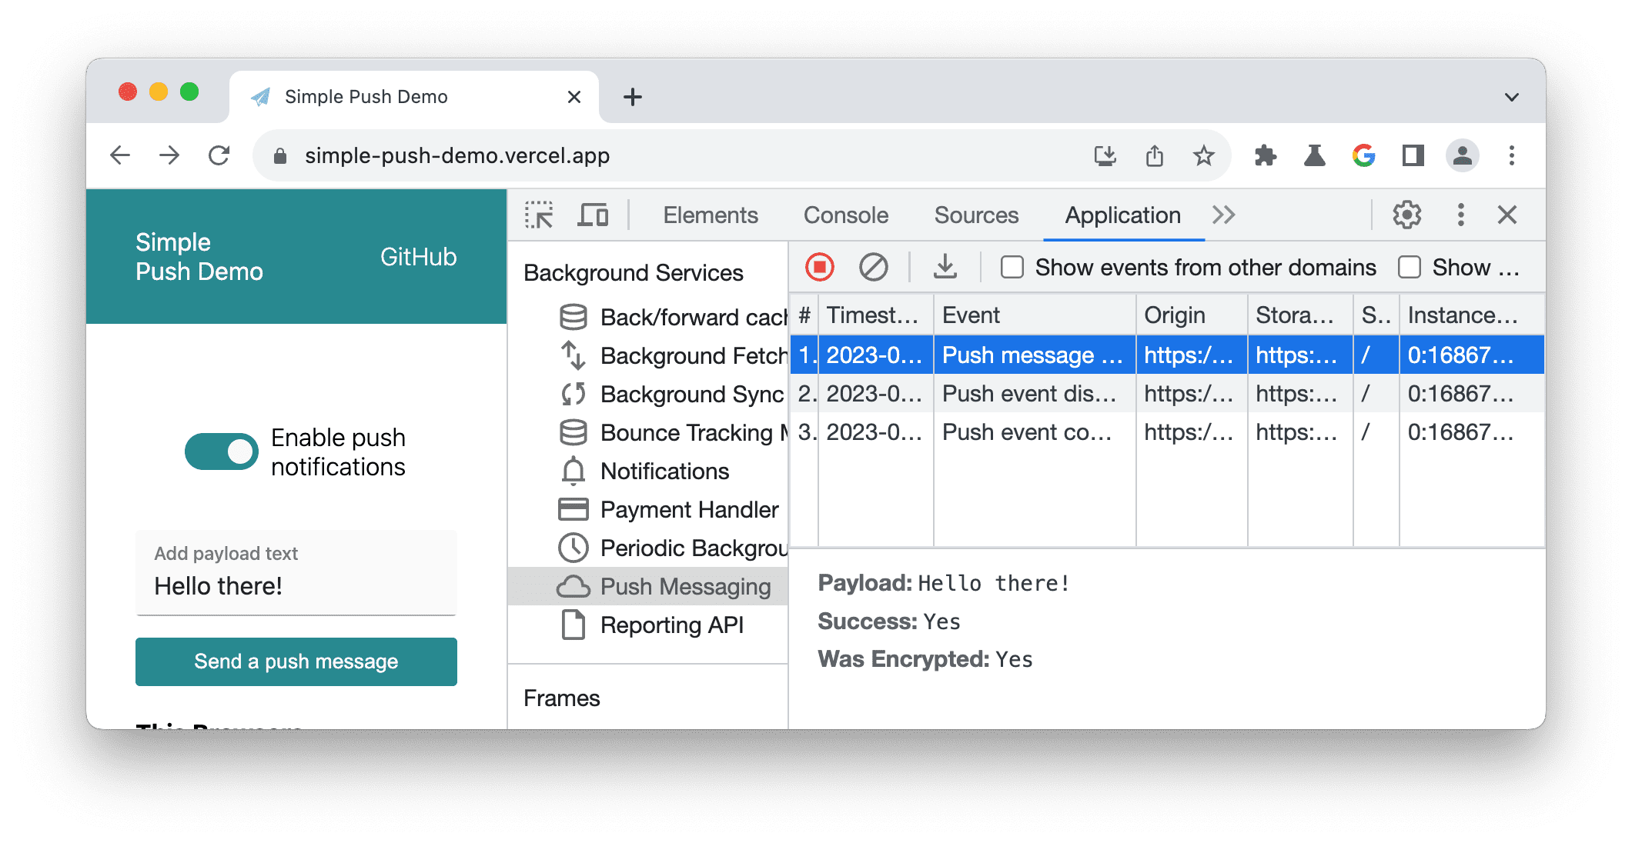
Task: Toggle the Enable push notifications switch
Action: coord(214,451)
